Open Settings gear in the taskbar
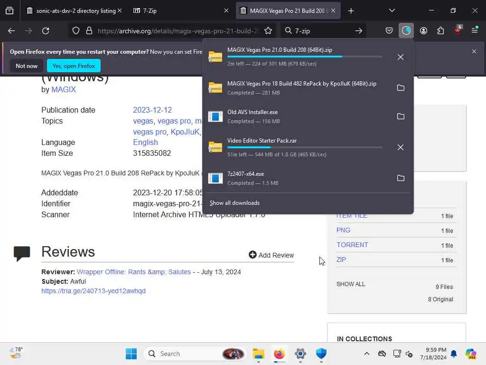 300,354
